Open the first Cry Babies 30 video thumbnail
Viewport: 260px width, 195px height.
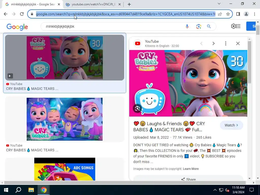[65, 58]
